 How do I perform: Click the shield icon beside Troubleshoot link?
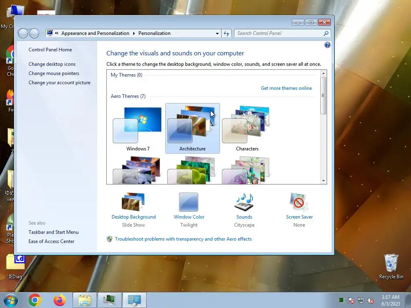point(110,239)
